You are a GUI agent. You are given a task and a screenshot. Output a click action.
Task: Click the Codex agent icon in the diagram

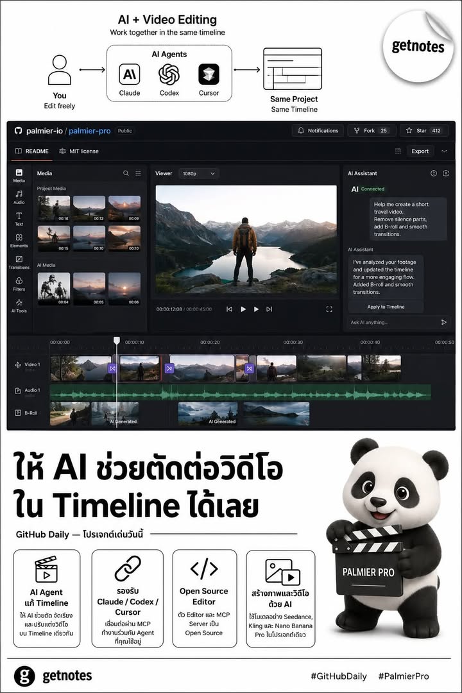[x=169, y=74]
